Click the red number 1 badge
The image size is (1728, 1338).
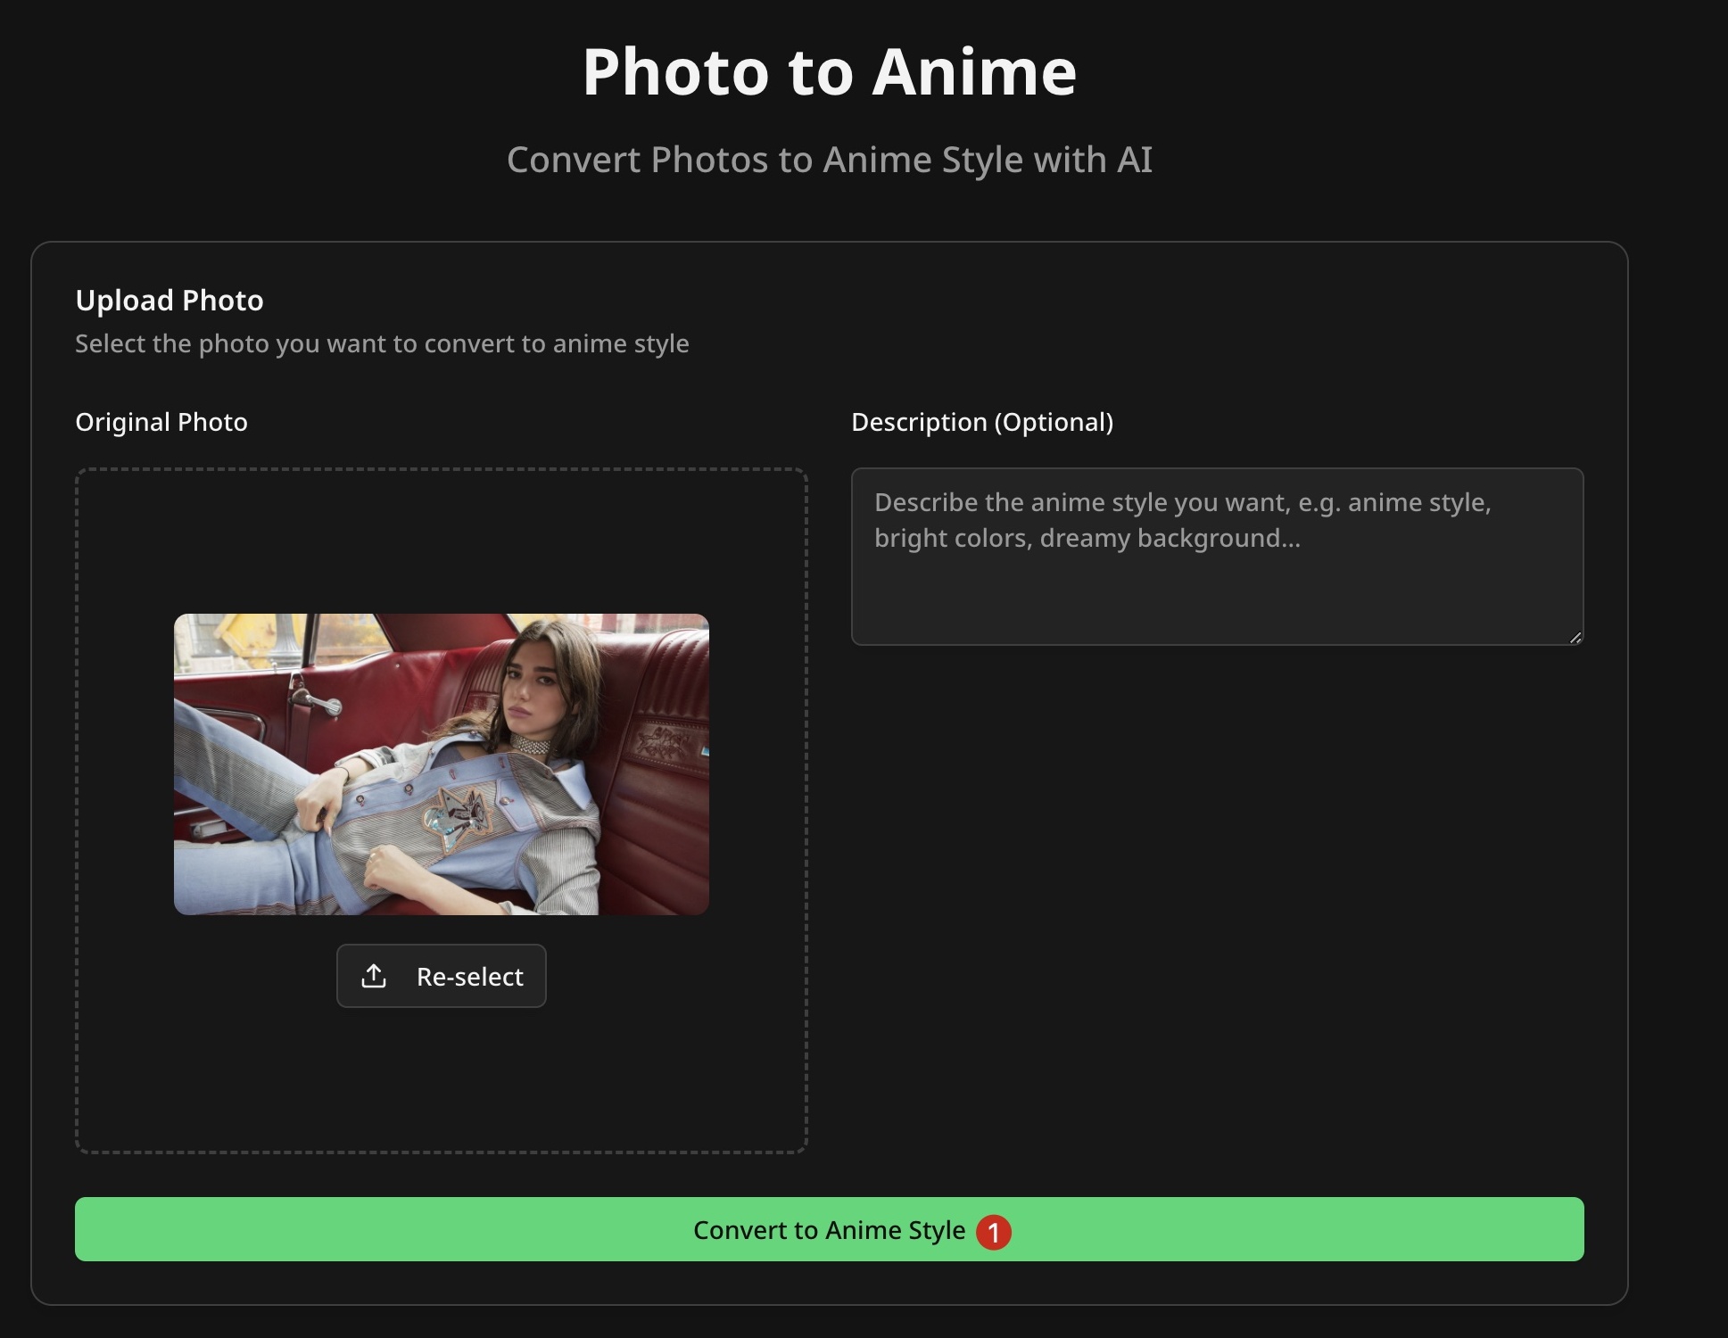(x=993, y=1232)
